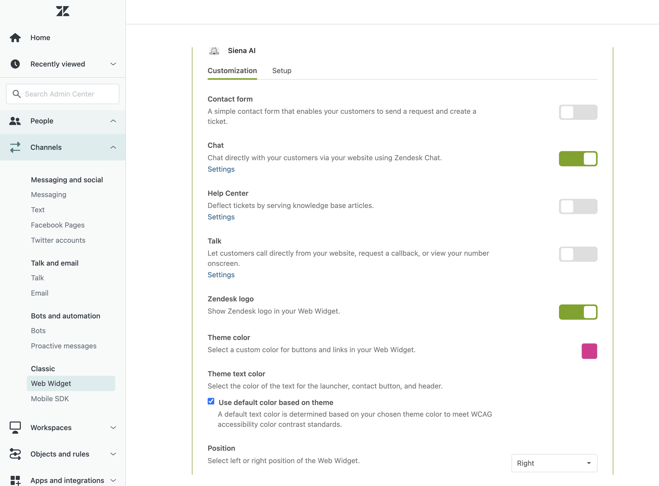Click the Talk and email heading
This screenshot has width=659, height=486.
click(55, 263)
